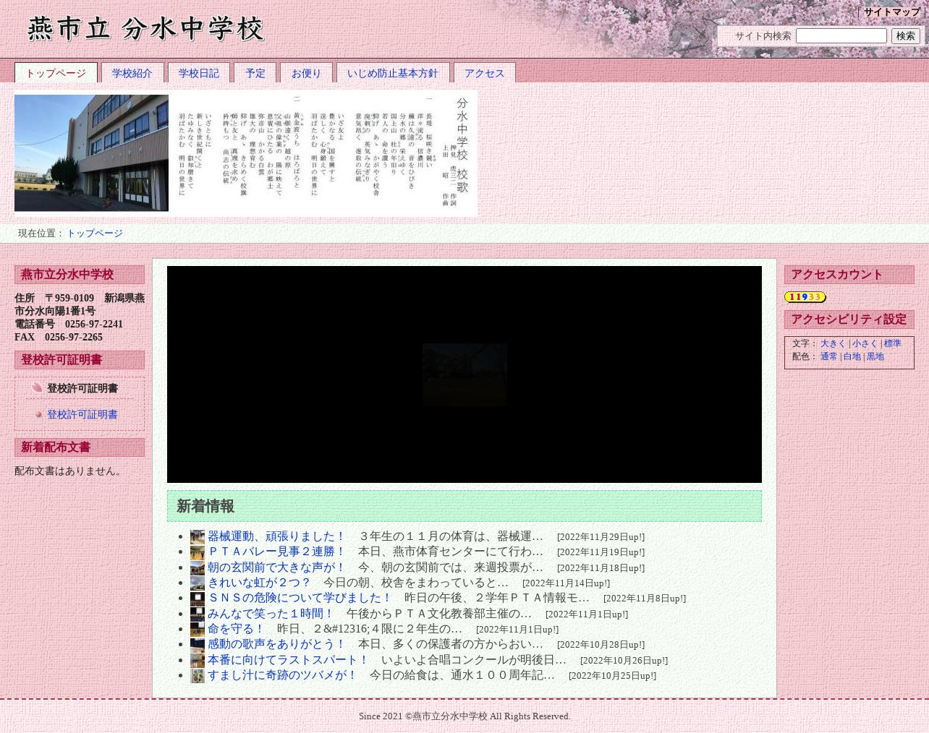This screenshot has width=929, height=733.
Task: Click the アクセシビリティ設定 heading
Action: coord(849,320)
